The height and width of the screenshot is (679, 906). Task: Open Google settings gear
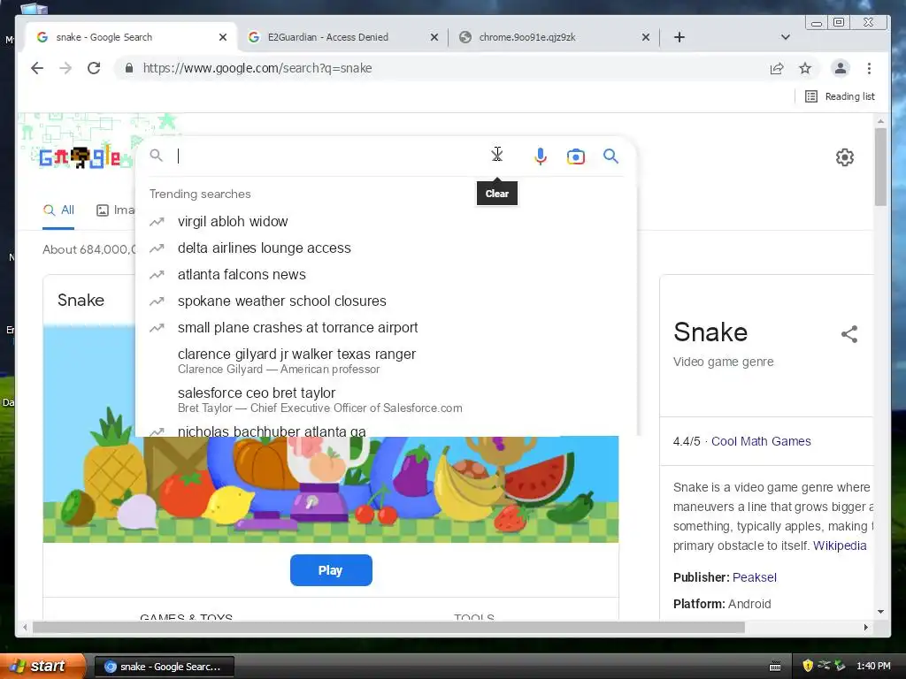pos(845,157)
